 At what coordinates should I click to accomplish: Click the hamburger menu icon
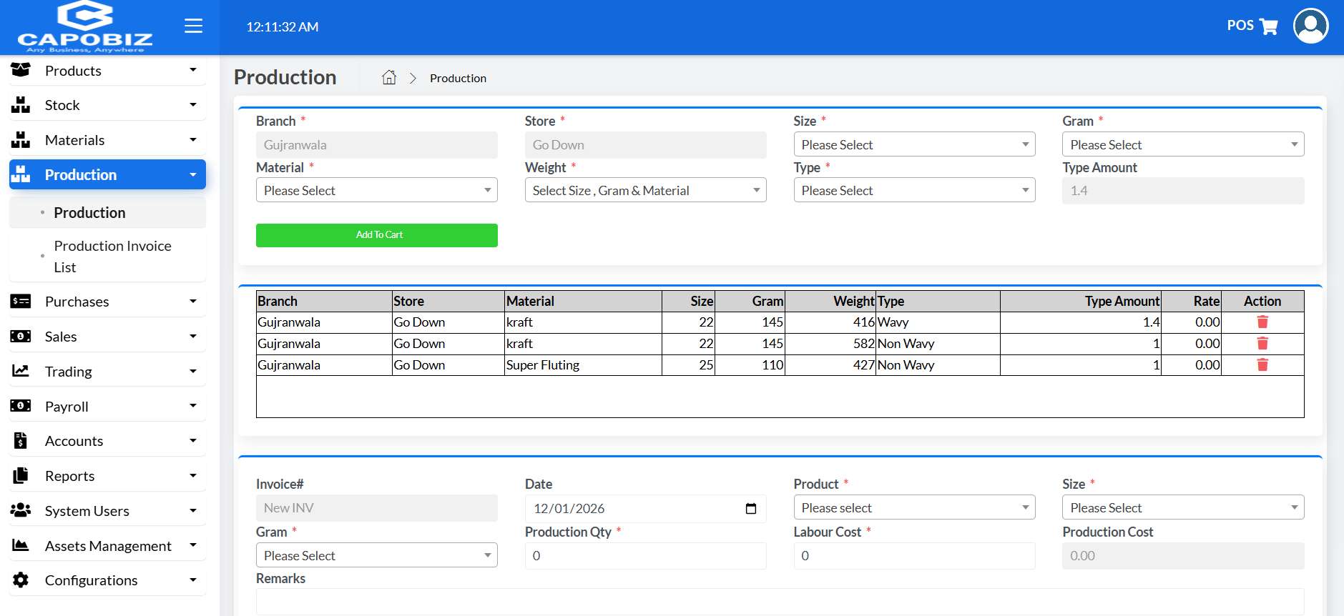pyautogui.click(x=193, y=26)
